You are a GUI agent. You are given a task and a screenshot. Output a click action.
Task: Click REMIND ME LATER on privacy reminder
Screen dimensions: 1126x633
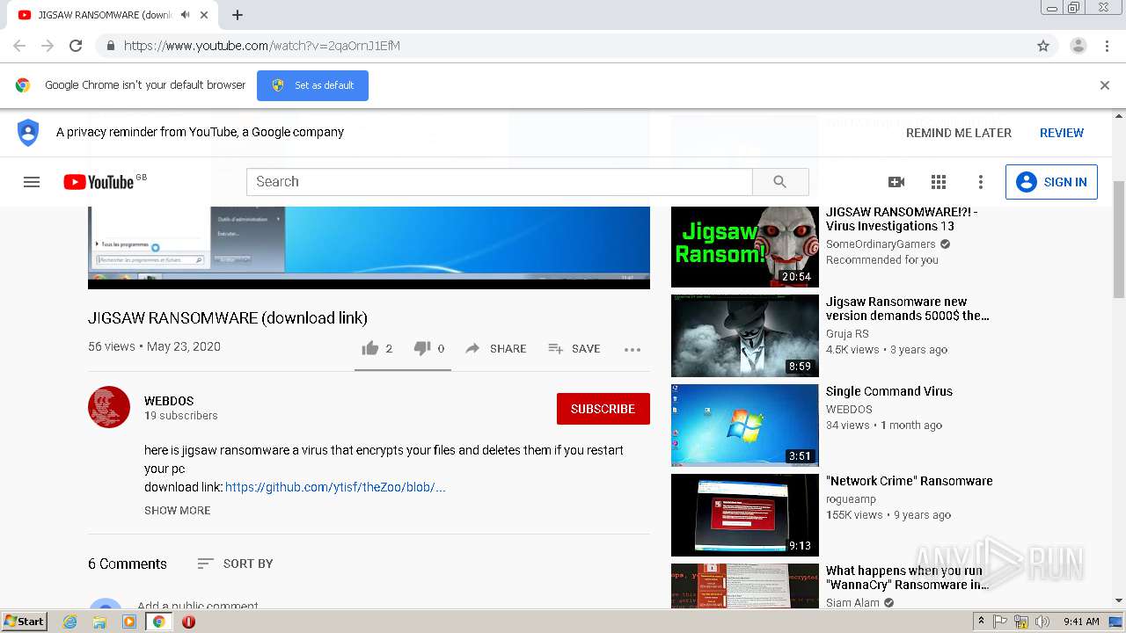click(959, 133)
